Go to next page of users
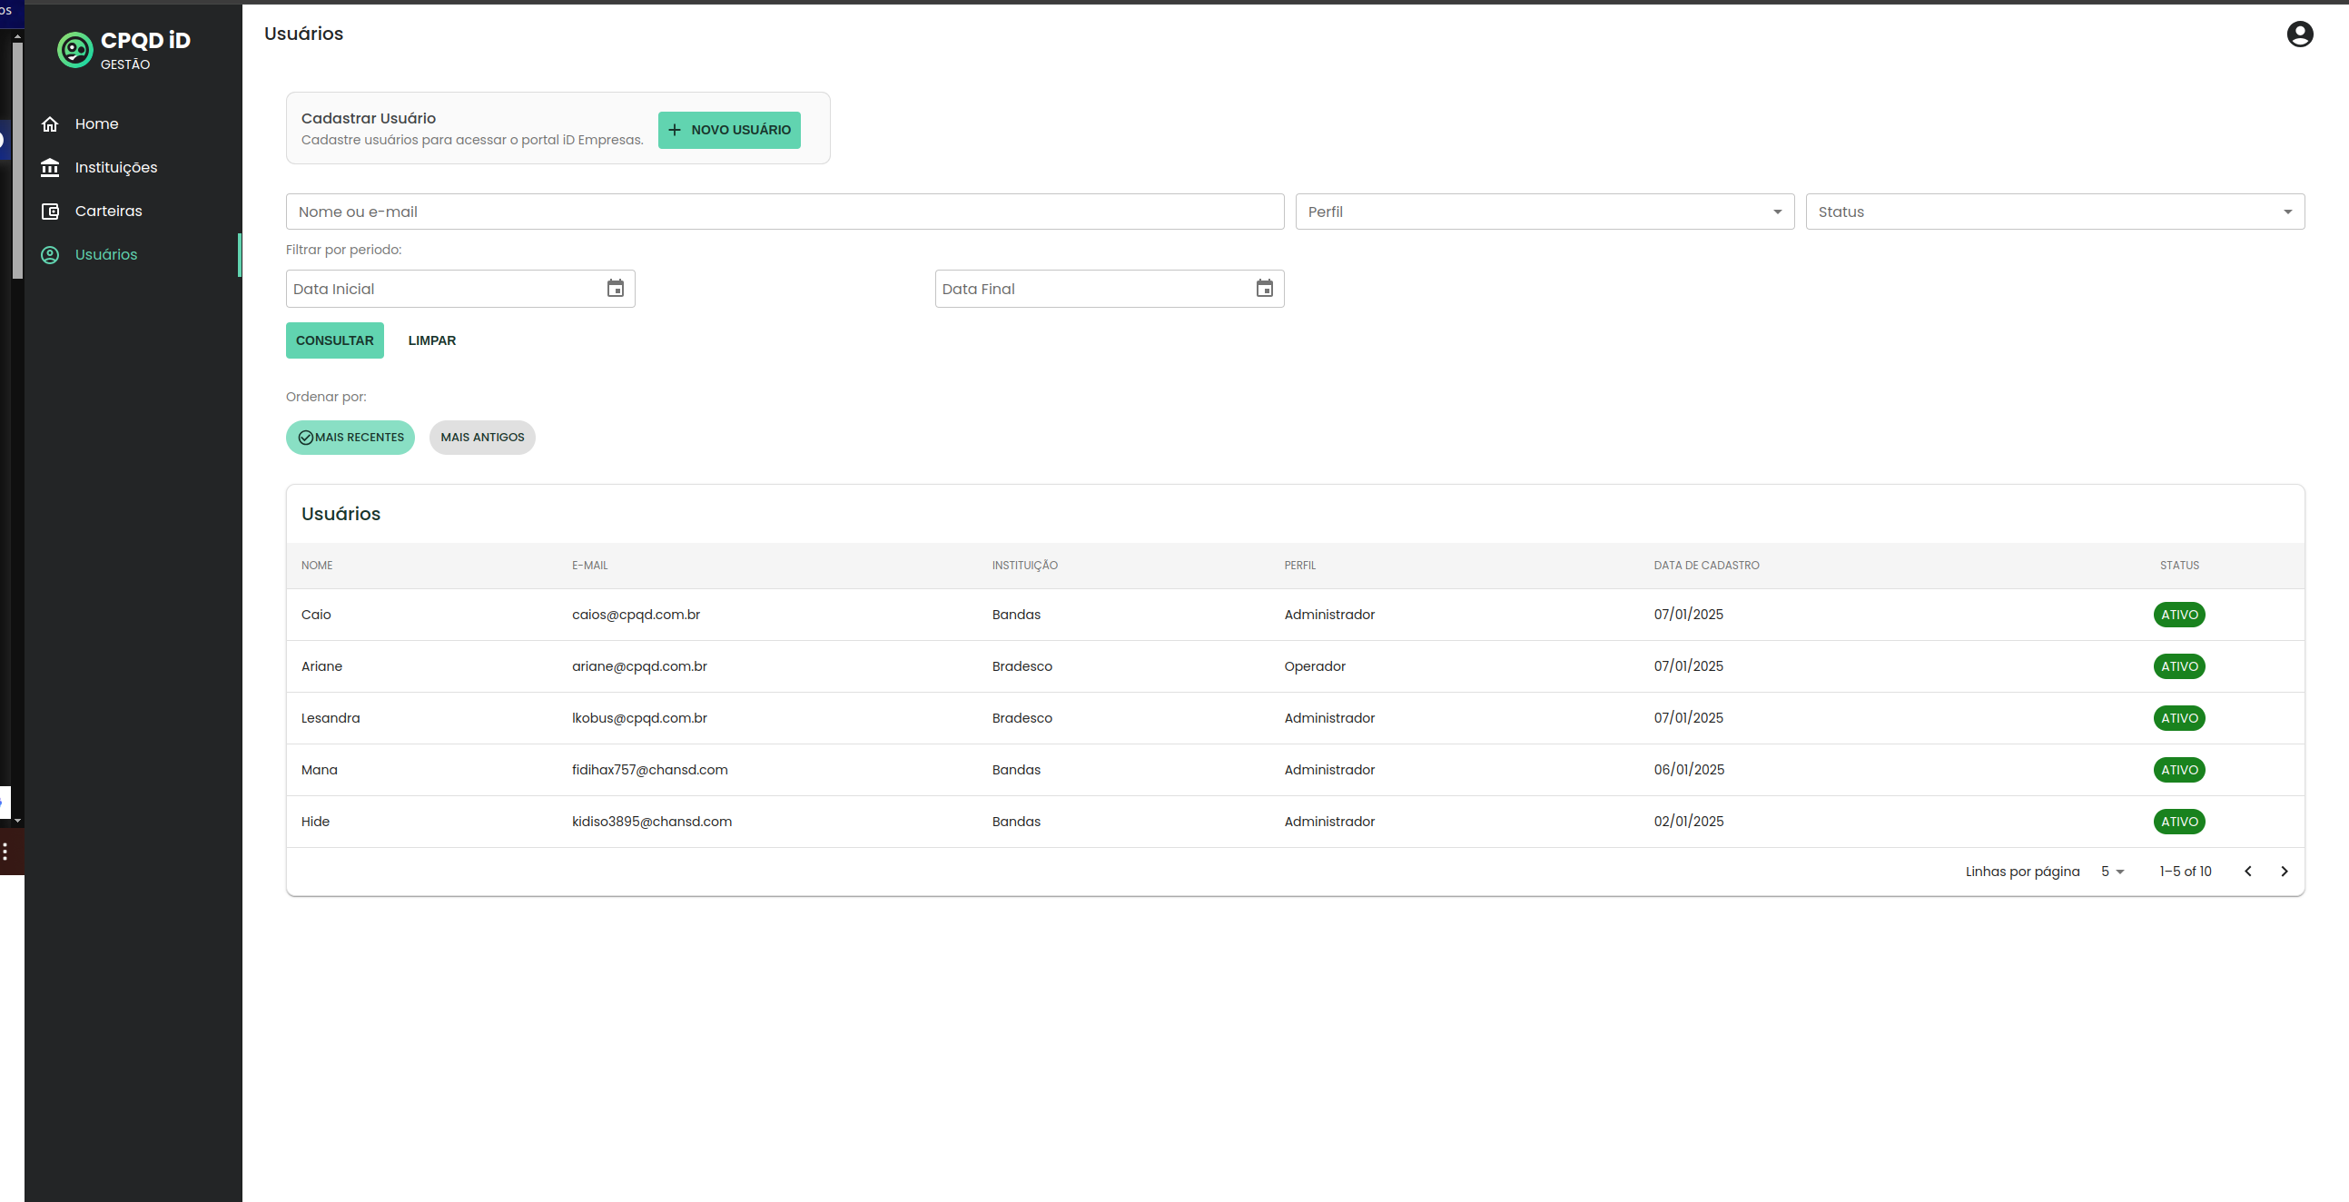The width and height of the screenshot is (2349, 1202). click(2284, 872)
